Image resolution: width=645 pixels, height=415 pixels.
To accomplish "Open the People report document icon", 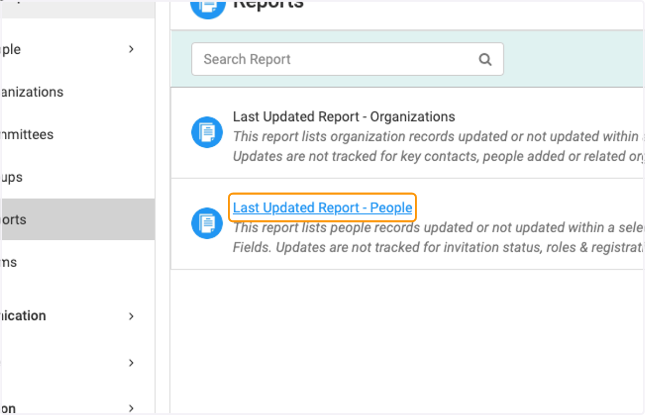I will click(x=207, y=223).
